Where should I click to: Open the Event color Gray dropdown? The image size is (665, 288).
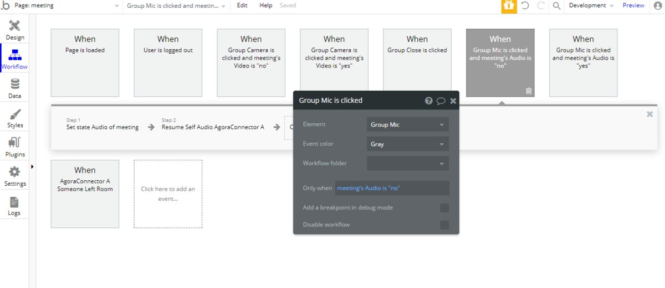coord(408,144)
